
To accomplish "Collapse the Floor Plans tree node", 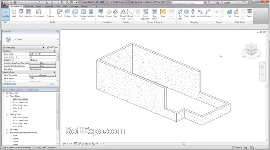I will (7, 96).
